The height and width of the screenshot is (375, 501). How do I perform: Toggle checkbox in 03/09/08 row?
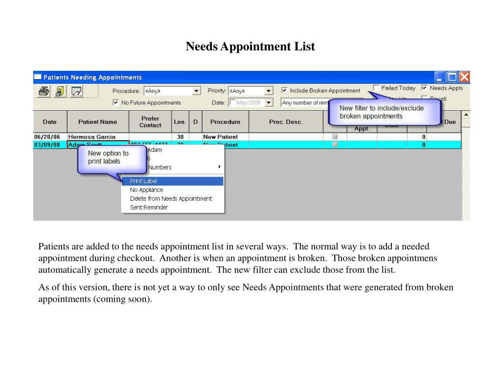[335, 145]
